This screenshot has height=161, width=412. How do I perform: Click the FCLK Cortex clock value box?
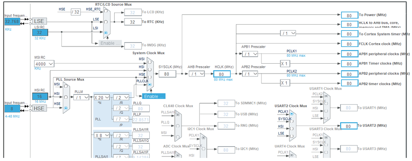coord(350,44)
